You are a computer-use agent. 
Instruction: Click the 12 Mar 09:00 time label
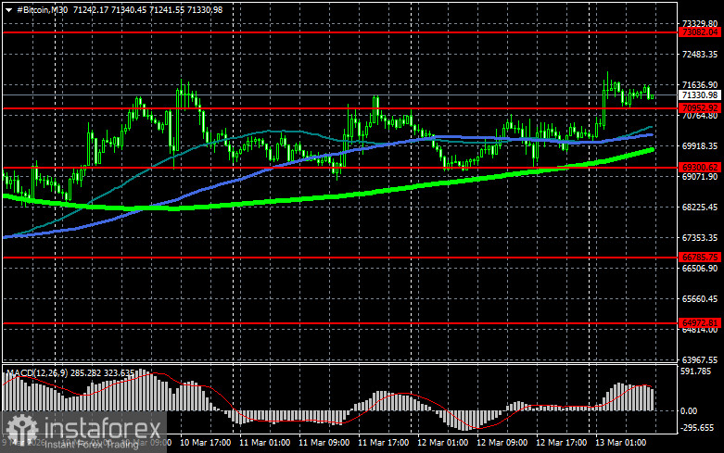tap(502, 443)
